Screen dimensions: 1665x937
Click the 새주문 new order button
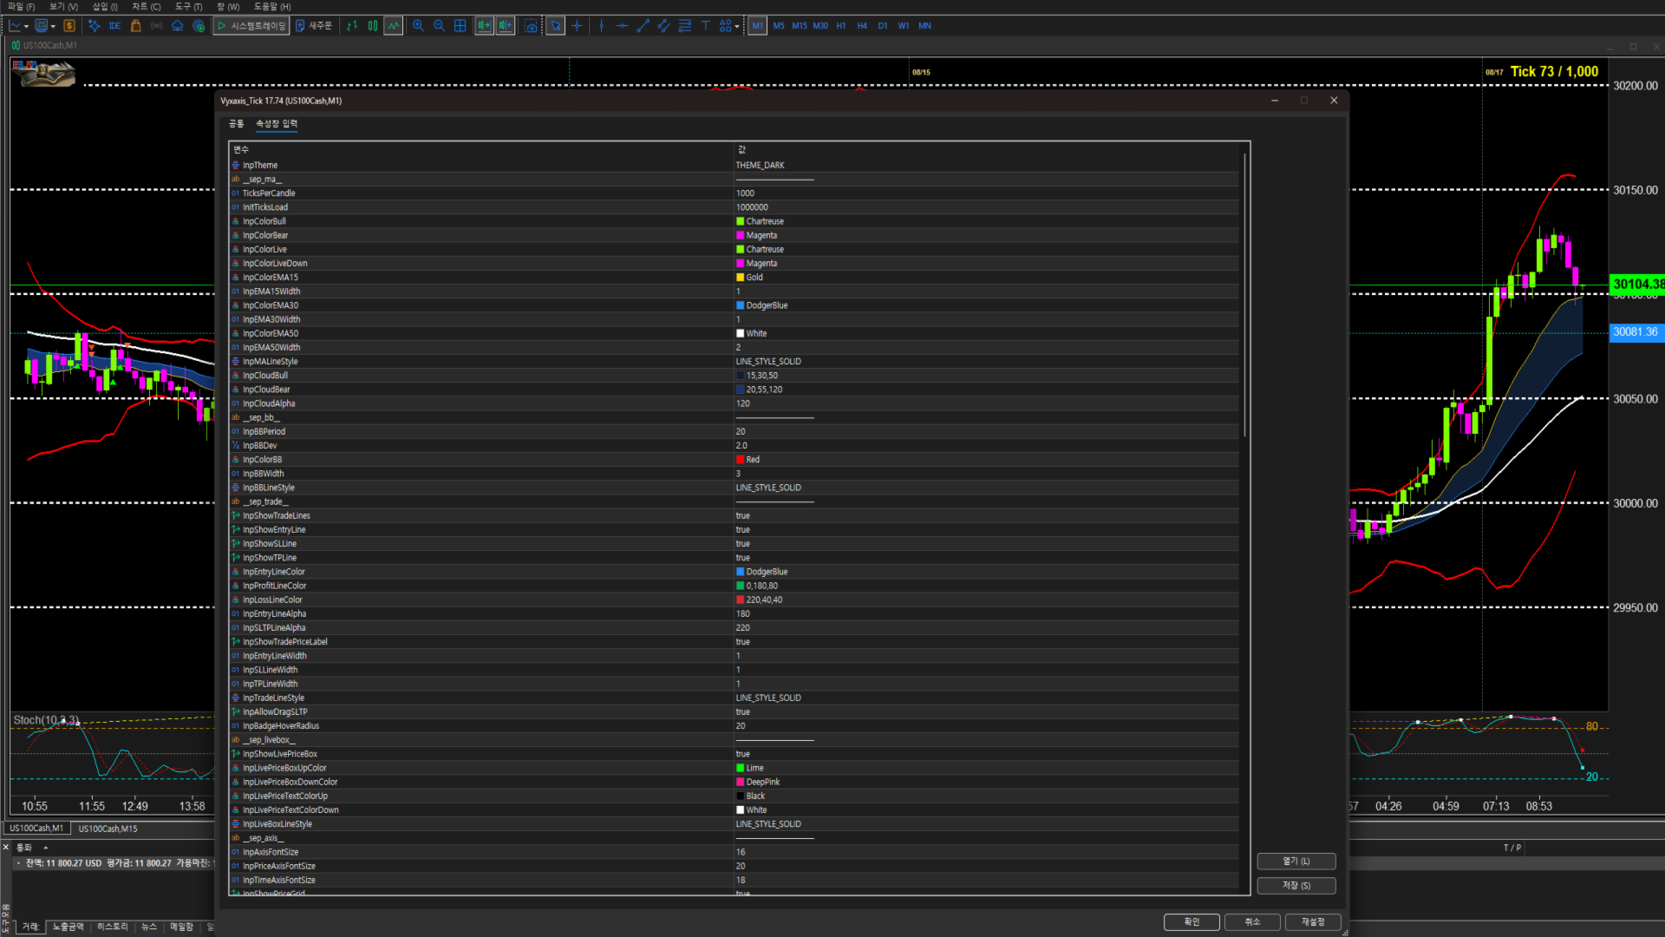tap(314, 26)
